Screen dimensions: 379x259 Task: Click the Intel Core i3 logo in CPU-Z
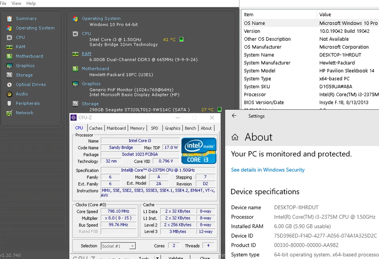199,150
